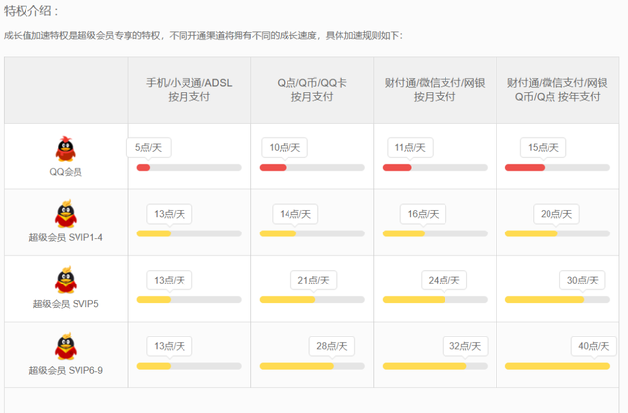Image resolution: width=628 pixels, height=413 pixels.
Task: Click the 16点/天 tooltip label
Action: (423, 214)
